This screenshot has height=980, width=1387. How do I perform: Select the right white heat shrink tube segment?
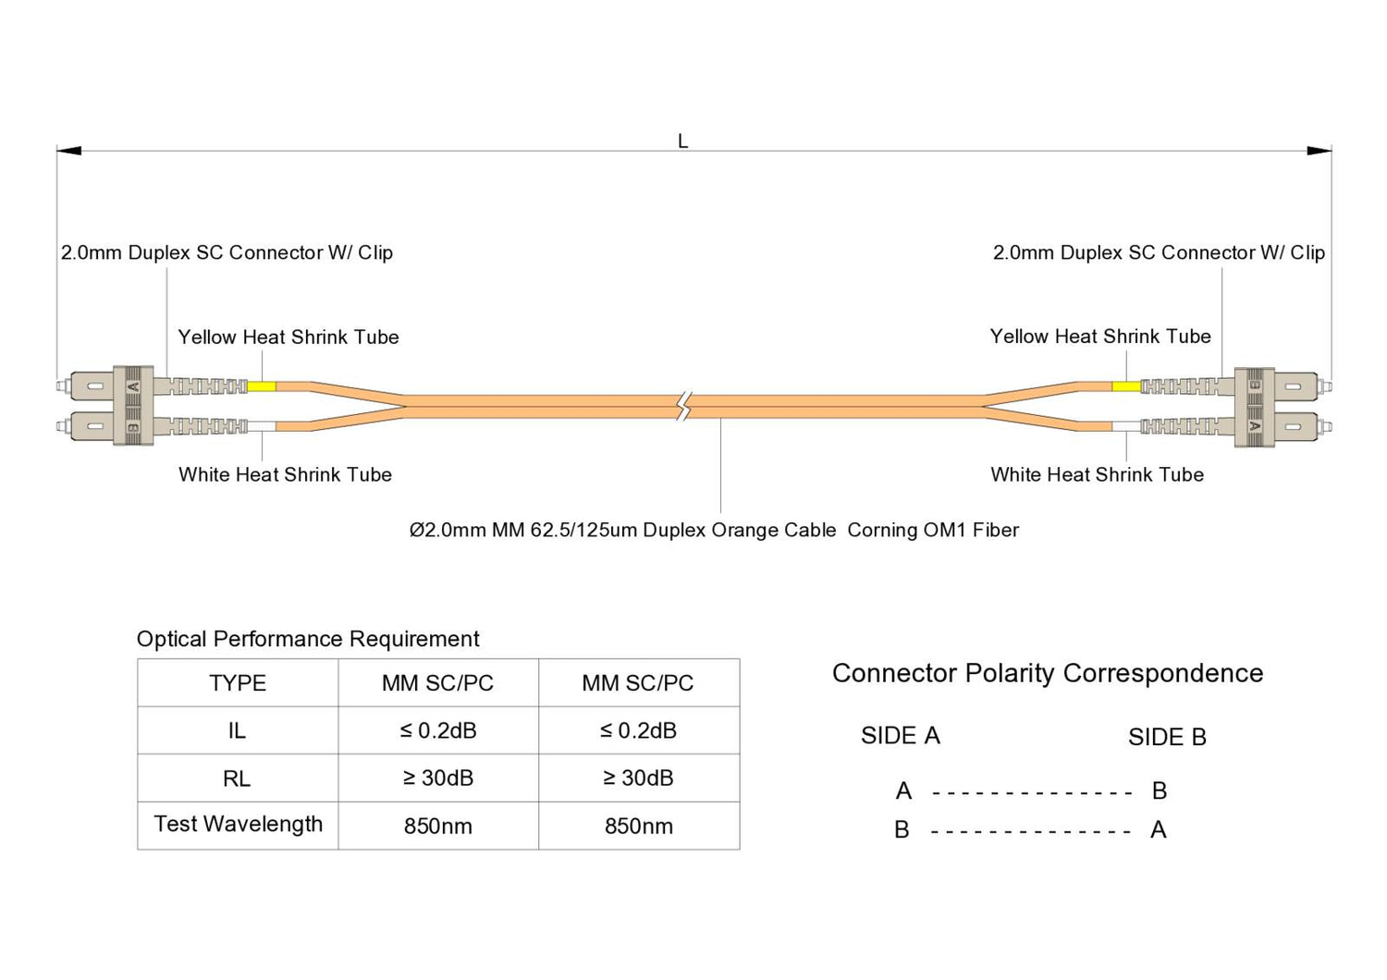coord(1125,426)
